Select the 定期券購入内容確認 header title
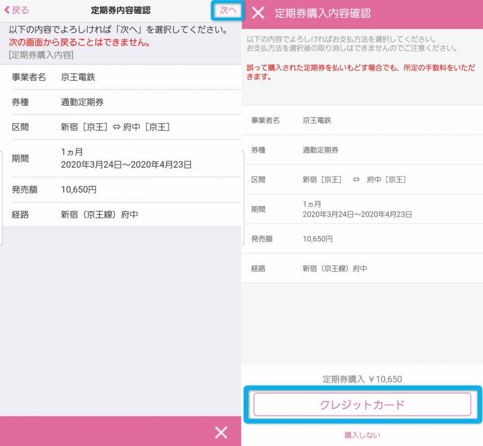This screenshot has height=446, width=483. pyautogui.click(x=323, y=13)
